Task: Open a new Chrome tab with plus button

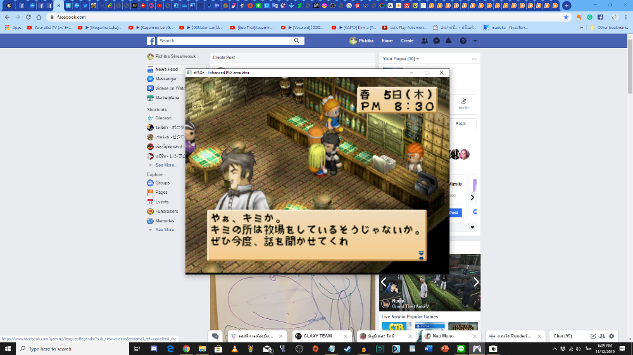Action: pyautogui.click(x=567, y=6)
